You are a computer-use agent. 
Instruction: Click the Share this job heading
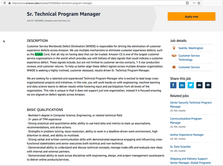pos(180,79)
